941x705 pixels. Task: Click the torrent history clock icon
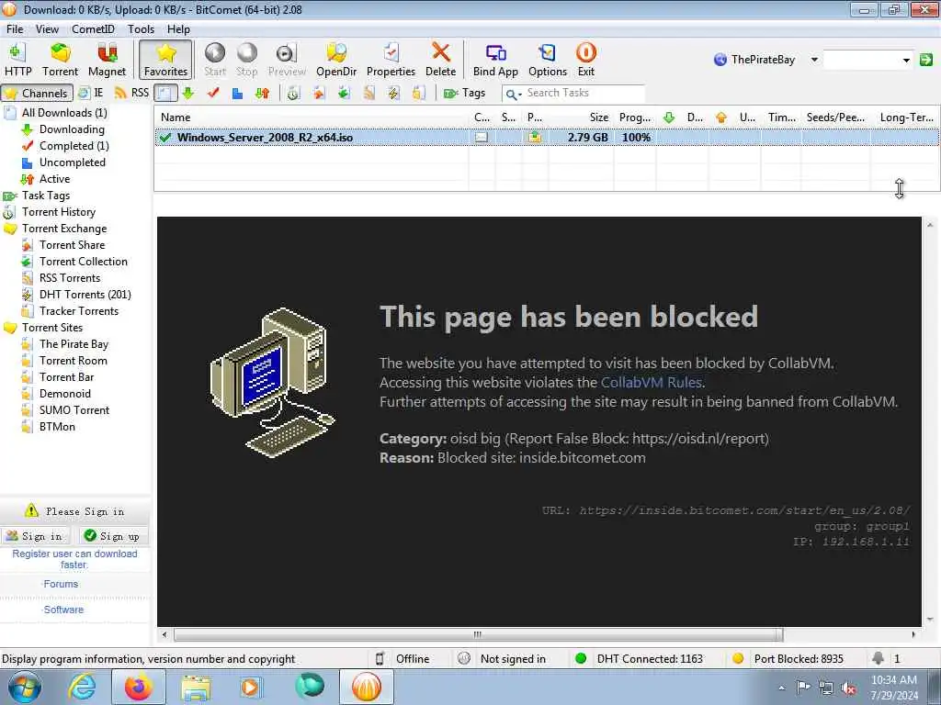tap(293, 93)
